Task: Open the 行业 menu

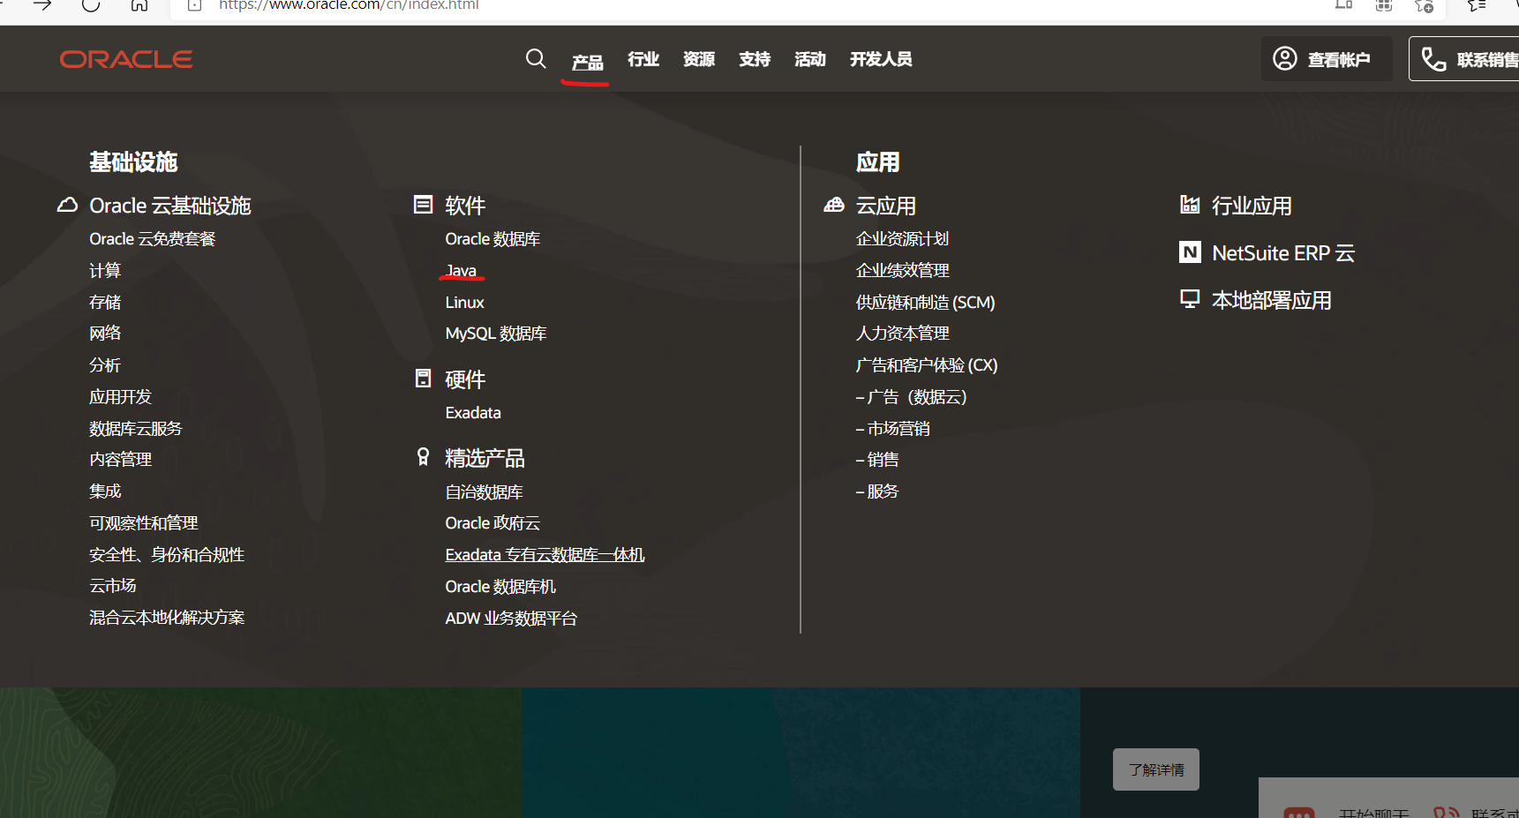Action: click(643, 59)
